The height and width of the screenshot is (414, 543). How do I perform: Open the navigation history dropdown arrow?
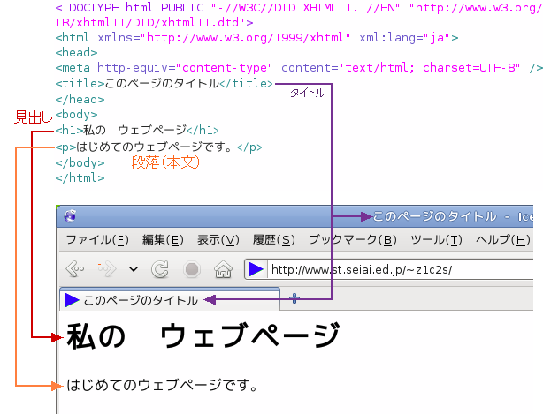133,269
